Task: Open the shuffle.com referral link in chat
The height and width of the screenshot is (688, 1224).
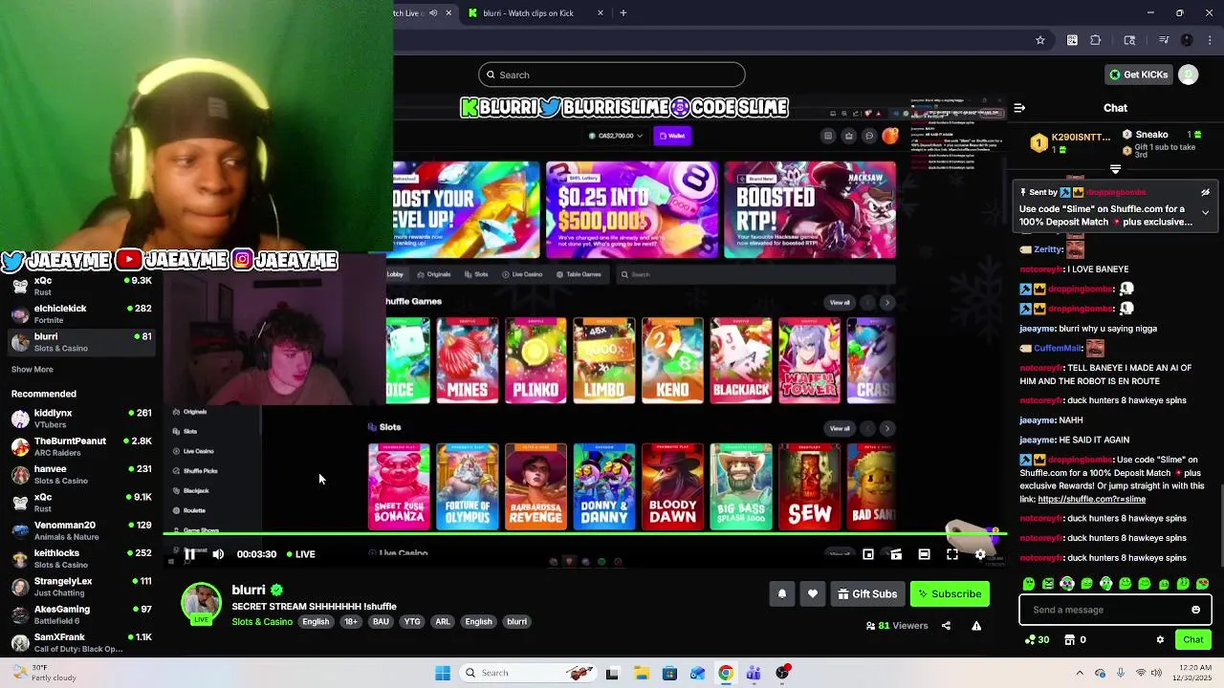Action: point(1091,500)
